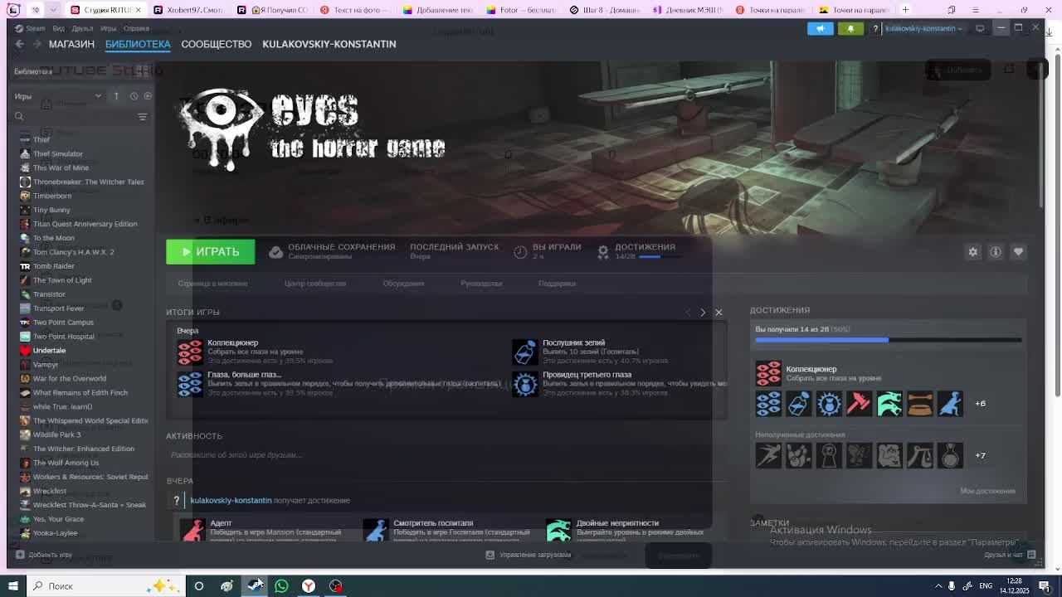Screen dimensions: 1062x597
Task: Open Центр сообщества link
Action: point(315,284)
